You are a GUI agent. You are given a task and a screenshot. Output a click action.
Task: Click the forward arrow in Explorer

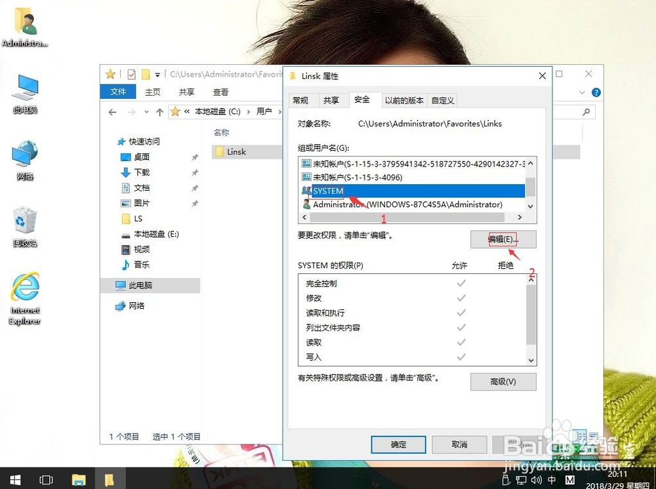pos(131,112)
